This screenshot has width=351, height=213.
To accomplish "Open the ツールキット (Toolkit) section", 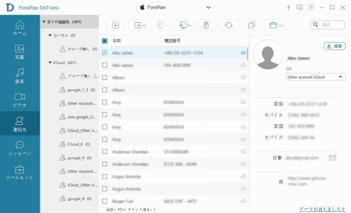I will pyautogui.click(x=20, y=172).
